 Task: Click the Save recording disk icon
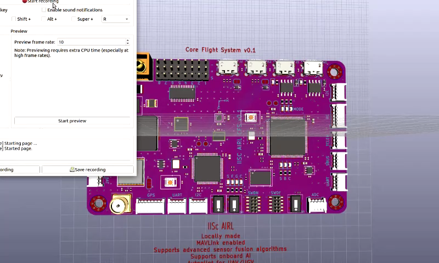pyautogui.click(x=72, y=169)
